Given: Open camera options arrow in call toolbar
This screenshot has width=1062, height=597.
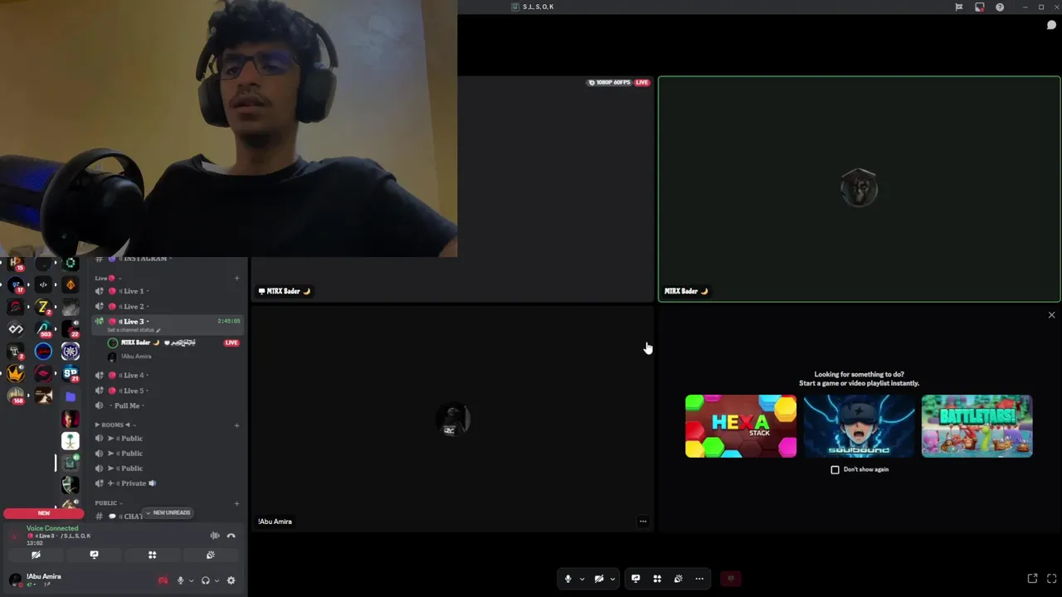Looking at the screenshot, I should pyautogui.click(x=612, y=579).
